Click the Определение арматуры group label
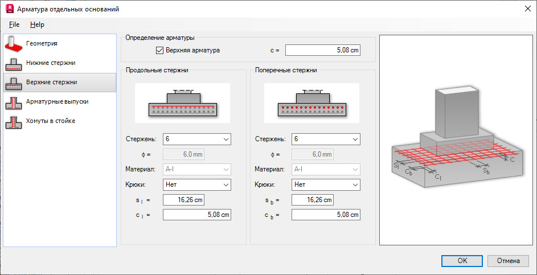The width and height of the screenshot is (537, 275). click(160, 38)
